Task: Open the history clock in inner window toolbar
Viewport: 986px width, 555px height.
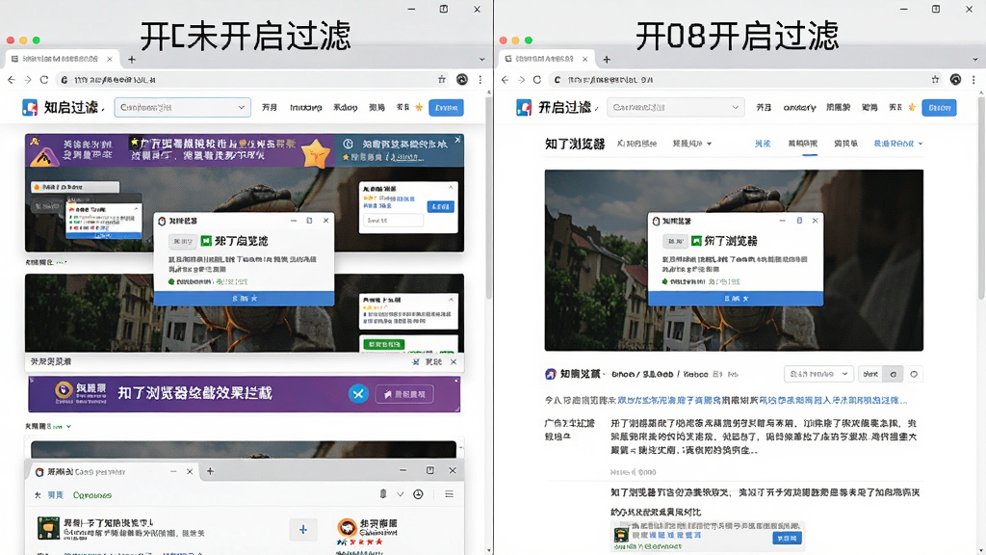Action: (x=418, y=494)
